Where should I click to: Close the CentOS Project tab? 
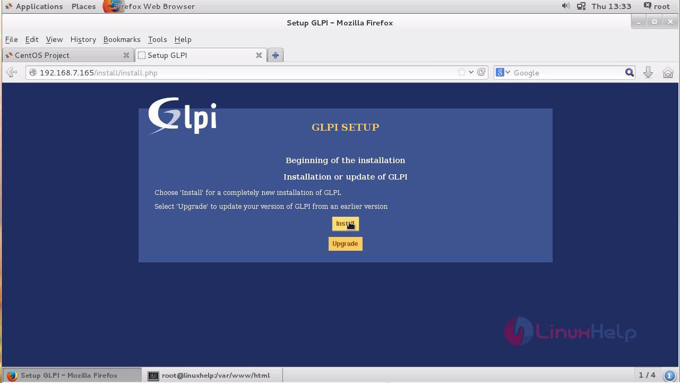[126, 55]
